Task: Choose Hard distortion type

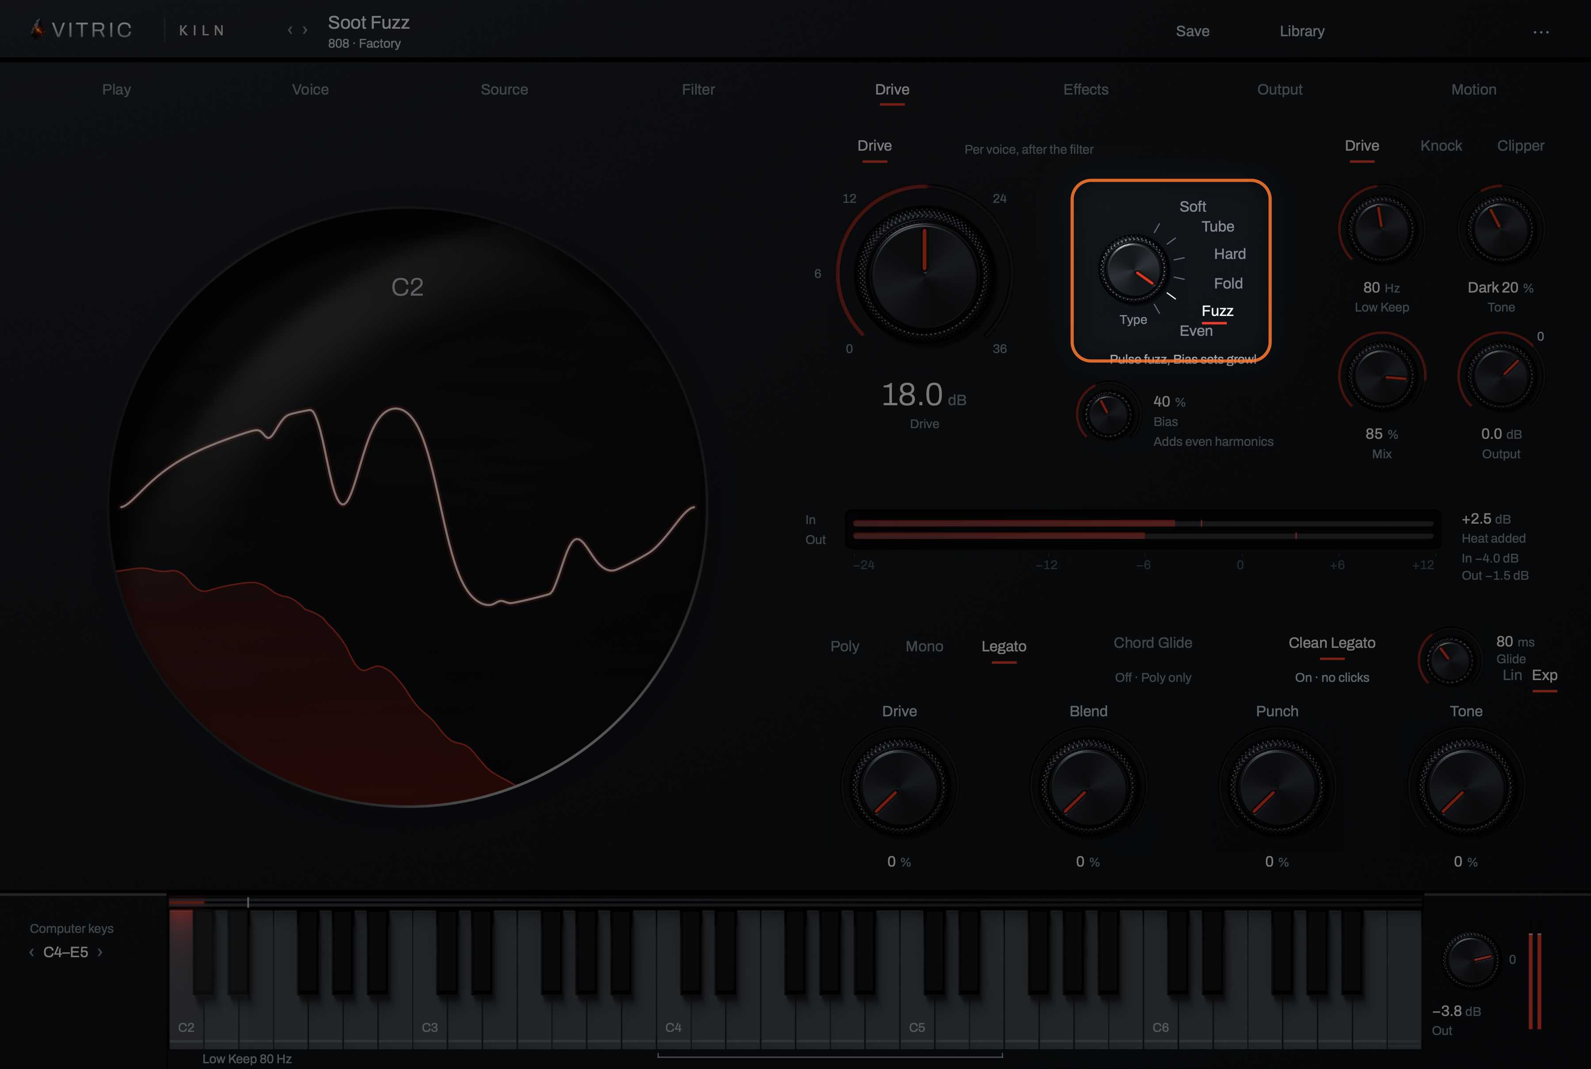Action: (1229, 254)
